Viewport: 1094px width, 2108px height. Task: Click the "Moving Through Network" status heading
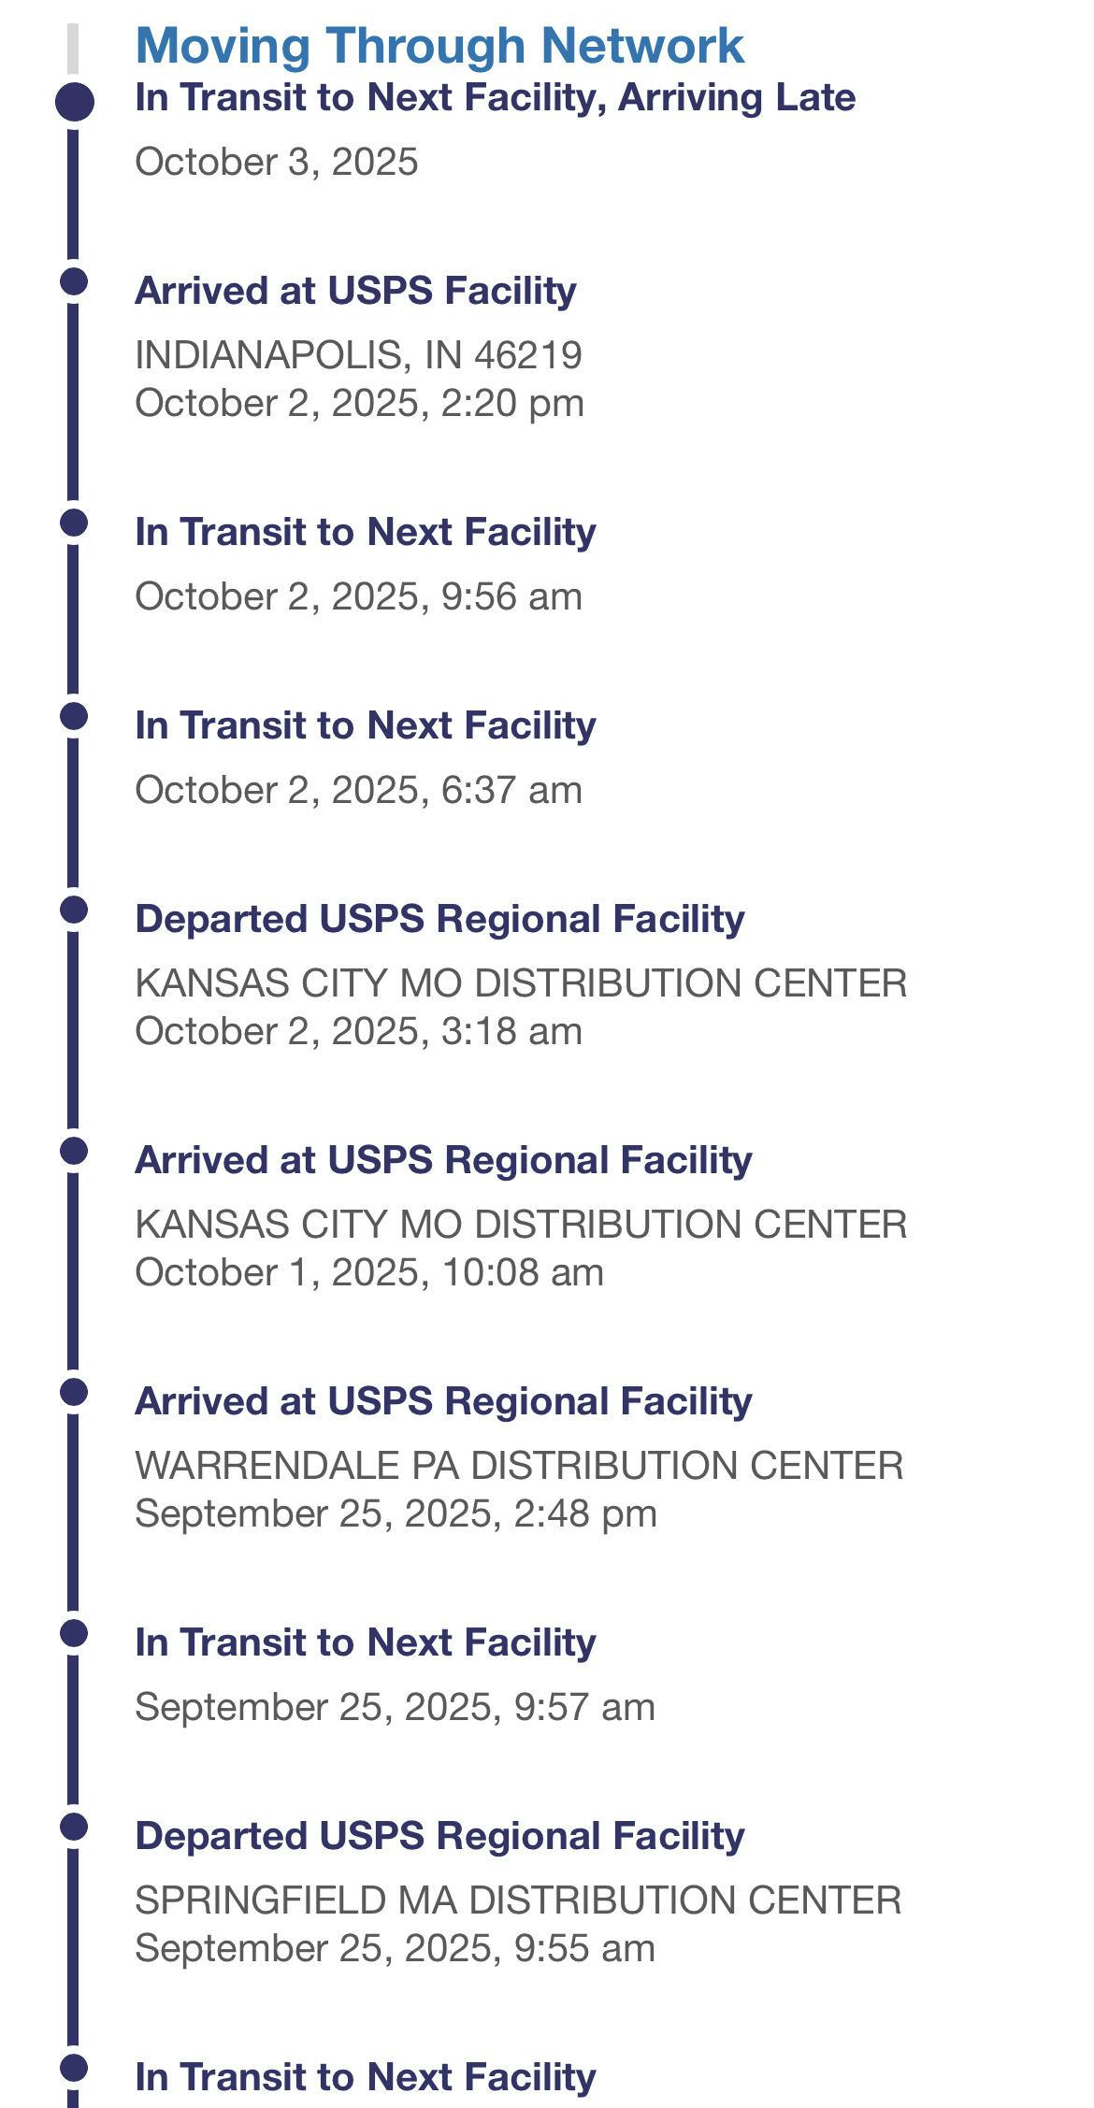point(439,46)
